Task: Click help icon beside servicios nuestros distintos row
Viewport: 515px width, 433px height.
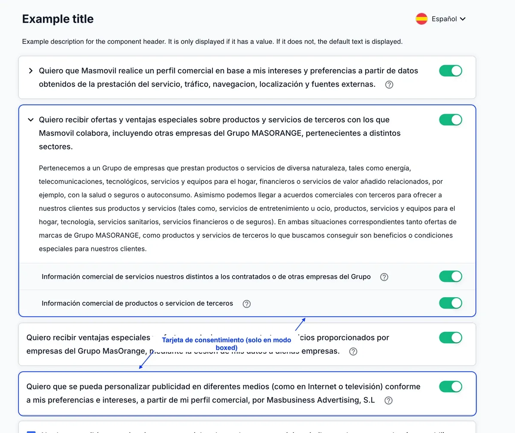Action: (384, 277)
